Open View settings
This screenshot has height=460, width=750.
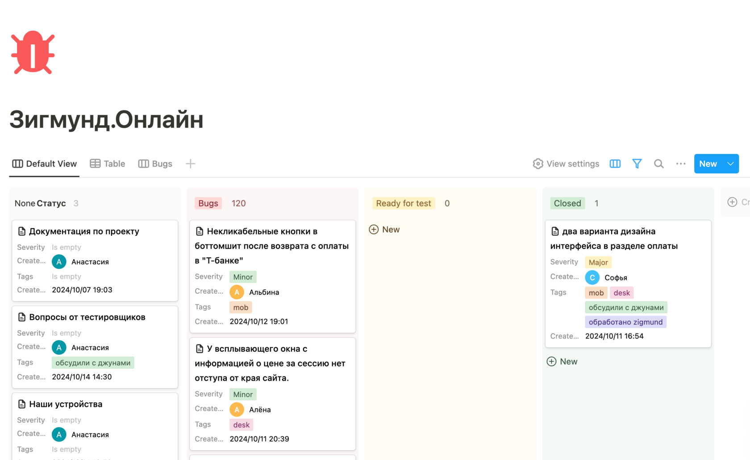coord(566,164)
